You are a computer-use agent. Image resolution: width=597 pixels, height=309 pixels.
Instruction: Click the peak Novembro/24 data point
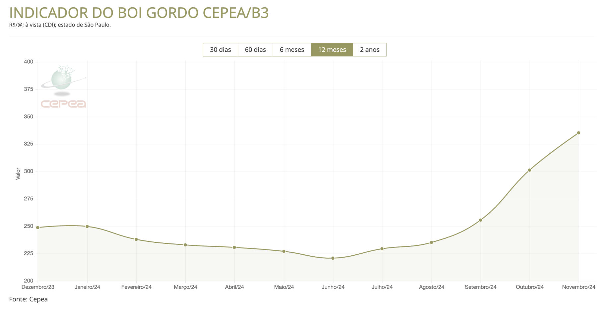(x=579, y=133)
